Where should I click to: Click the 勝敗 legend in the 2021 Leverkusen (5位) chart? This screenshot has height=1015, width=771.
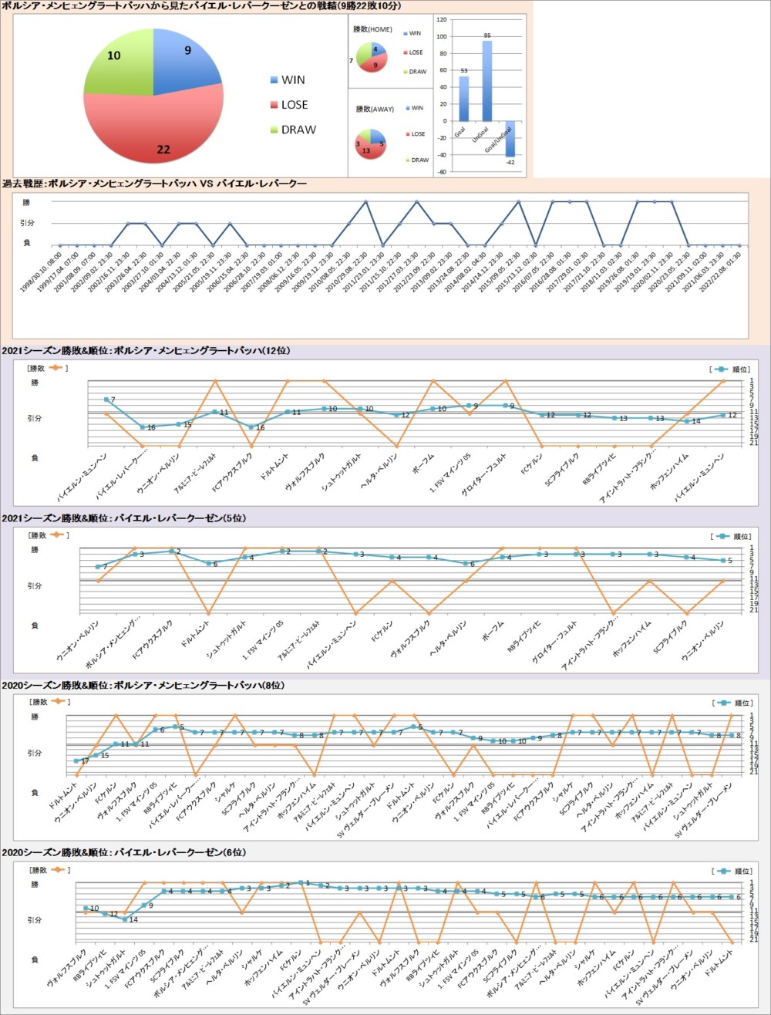pos(48,534)
